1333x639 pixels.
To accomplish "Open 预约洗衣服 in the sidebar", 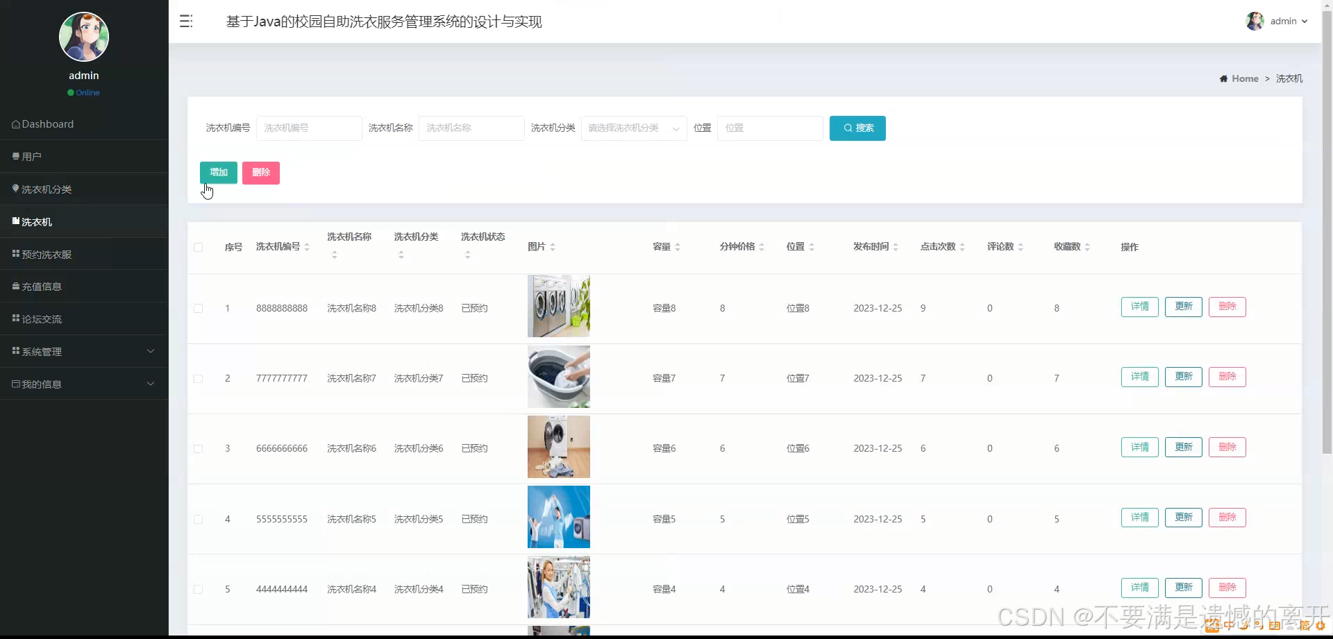I will pyautogui.click(x=84, y=254).
